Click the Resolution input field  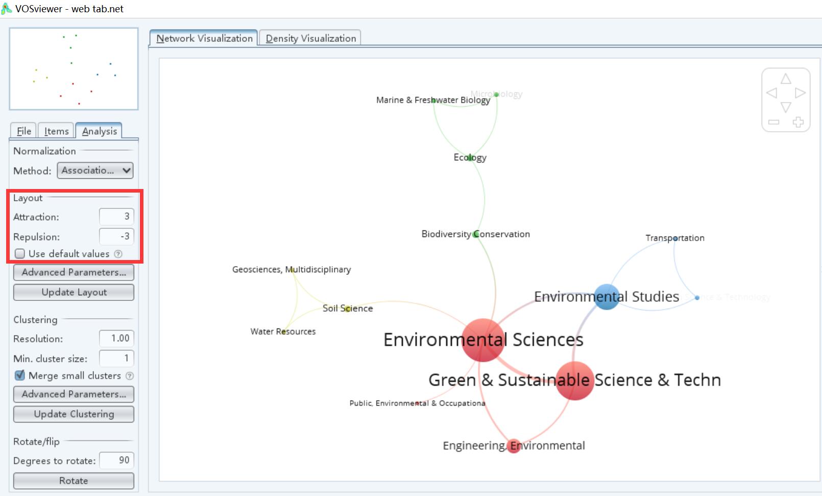click(x=116, y=338)
